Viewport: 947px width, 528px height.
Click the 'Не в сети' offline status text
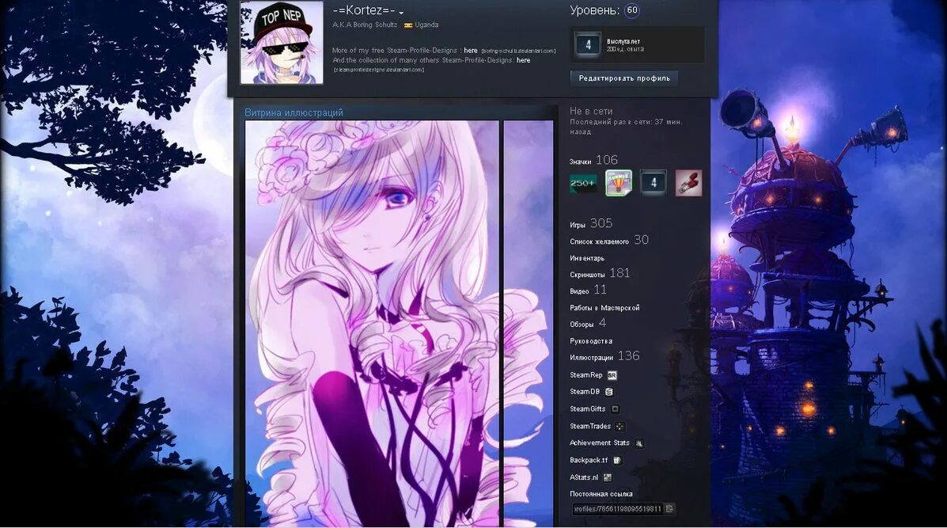[591, 111]
